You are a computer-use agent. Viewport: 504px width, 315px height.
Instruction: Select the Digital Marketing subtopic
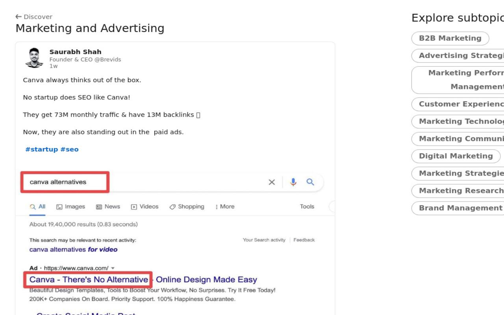456,156
